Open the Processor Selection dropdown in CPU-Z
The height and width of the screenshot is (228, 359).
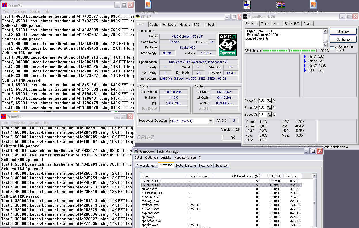[x=211, y=121]
